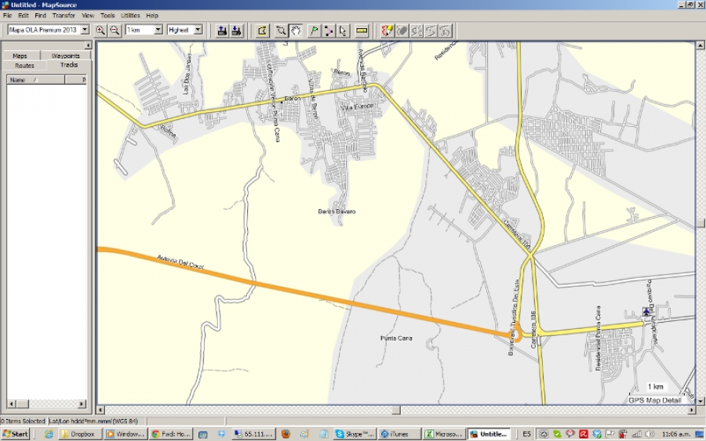This screenshot has height=441, width=706.
Task: Open the 1 km scale dropdown
Action: [158, 30]
